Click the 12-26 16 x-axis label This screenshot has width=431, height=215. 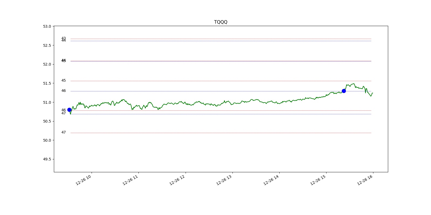point(365,180)
